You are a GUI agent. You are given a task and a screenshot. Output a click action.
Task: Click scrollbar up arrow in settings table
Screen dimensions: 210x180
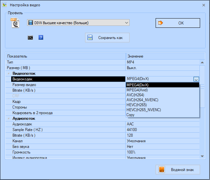[202, 63]
